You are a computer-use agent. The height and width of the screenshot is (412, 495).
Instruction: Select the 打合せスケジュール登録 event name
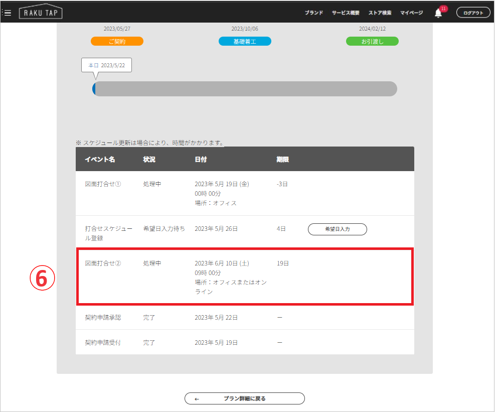(x=108, y=233)
